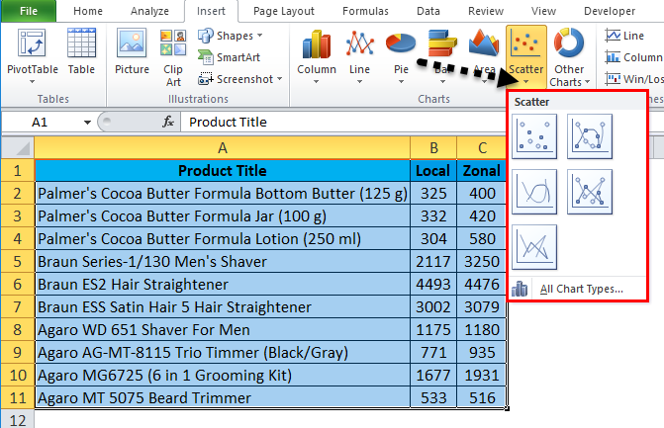Switch to the Page Layout tab
The height and width of the screenshot is (428, 664).
[x=284, y=11]
